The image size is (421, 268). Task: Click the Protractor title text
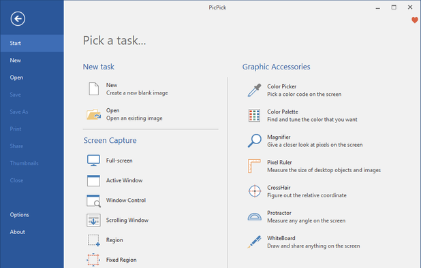[279, 213]
